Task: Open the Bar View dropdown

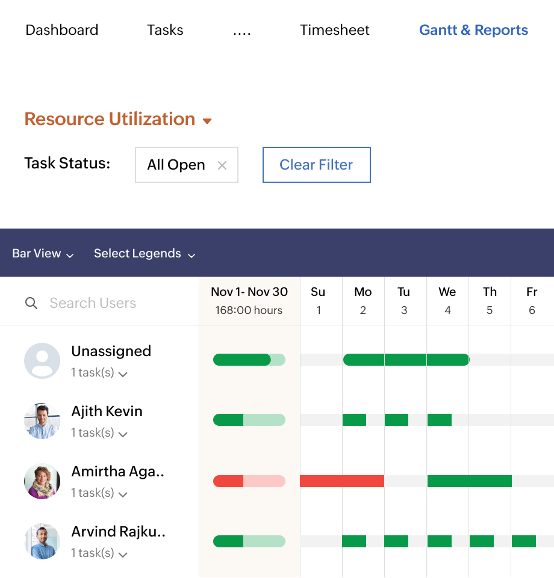Action: 42,253
